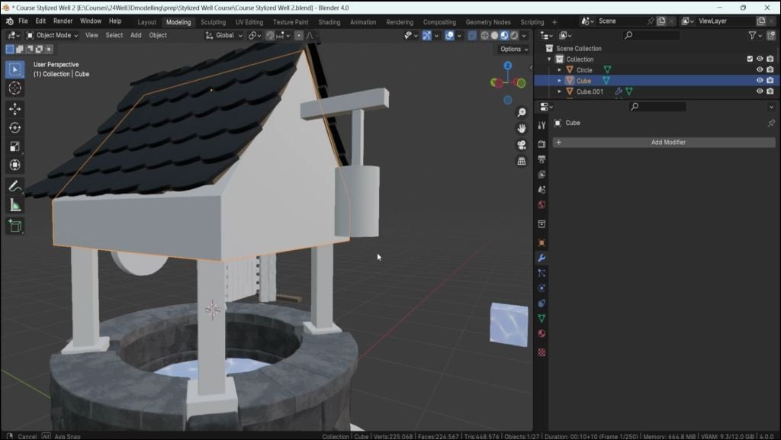Select the Transform tool
This screenshot has height=440, width=781.
click(14, 165)
